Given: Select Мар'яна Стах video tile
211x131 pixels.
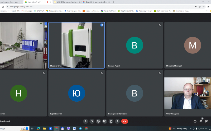Looking at the screenshot, I should [76, 45].
